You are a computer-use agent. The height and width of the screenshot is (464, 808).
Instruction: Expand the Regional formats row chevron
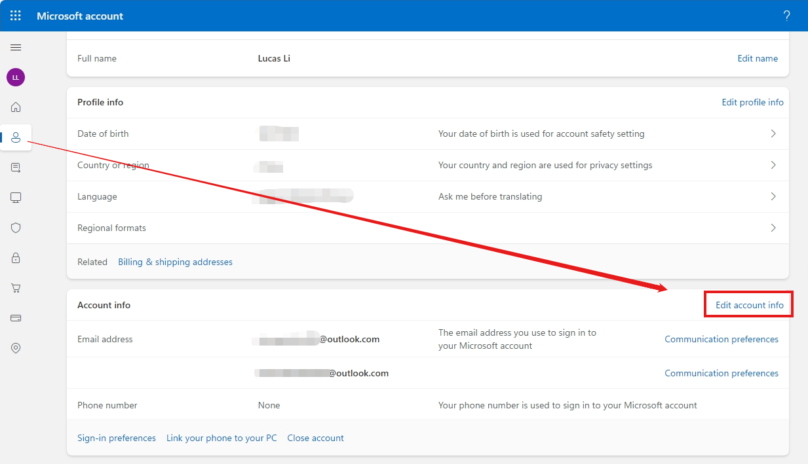pyautogui.click(x=773, y=228)
